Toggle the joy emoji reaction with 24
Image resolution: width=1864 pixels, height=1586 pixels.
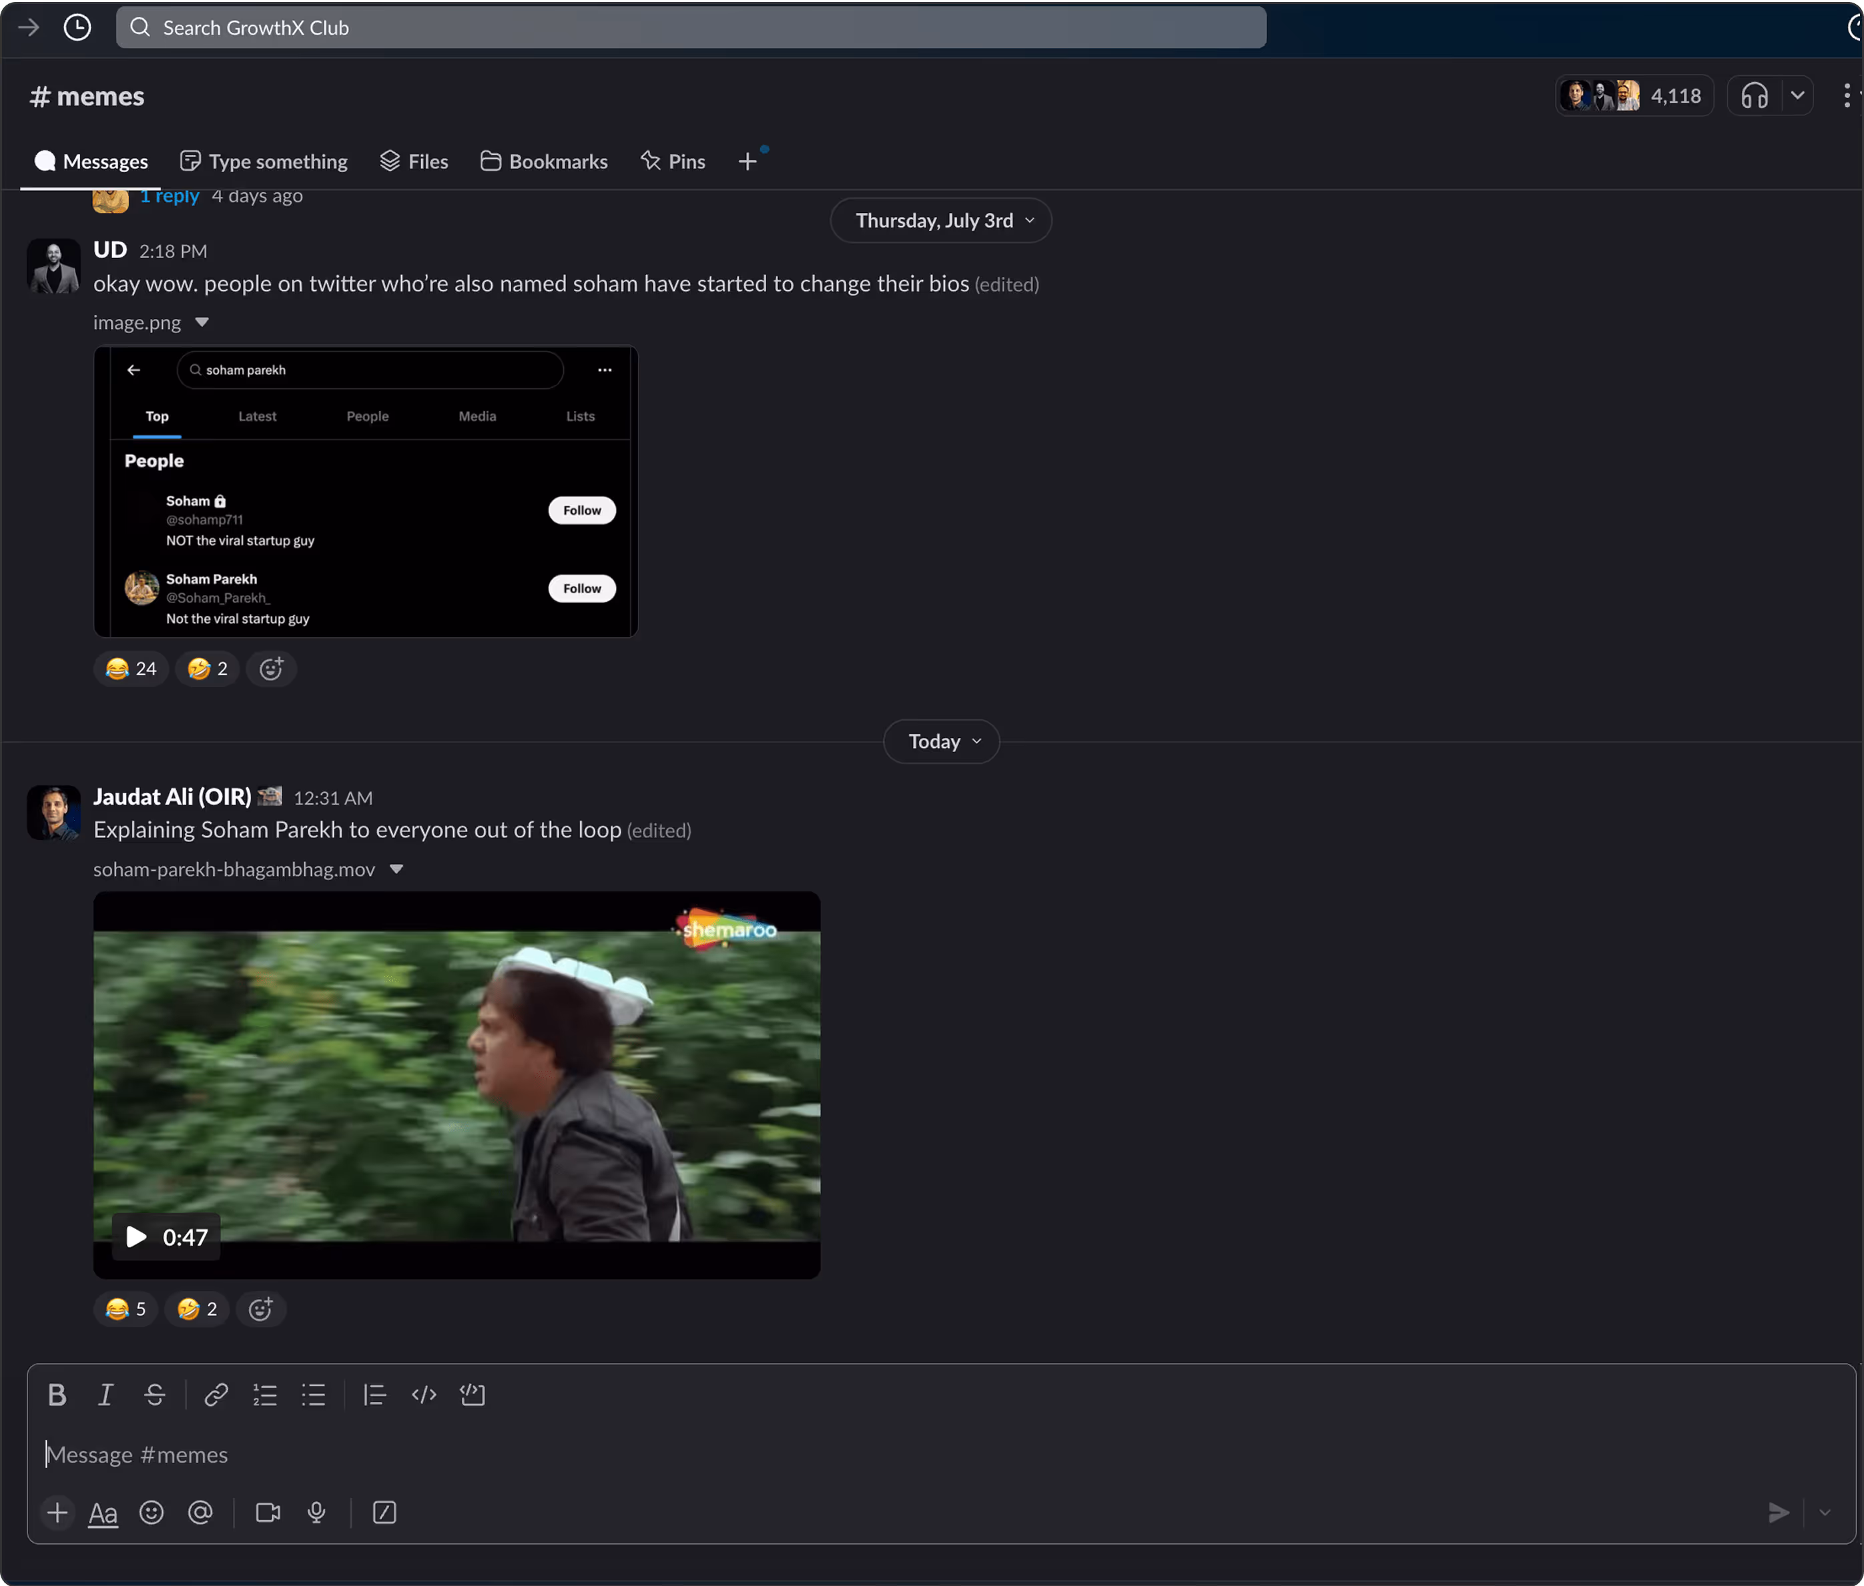(131, 669)
